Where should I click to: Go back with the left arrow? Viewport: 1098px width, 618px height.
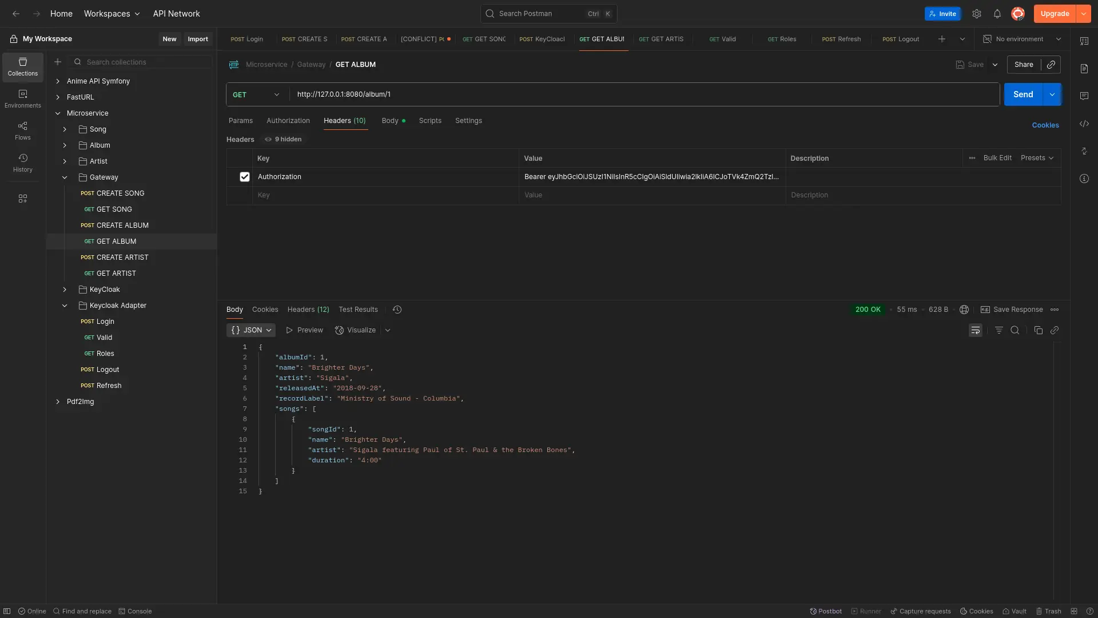[x=16, y=14]
